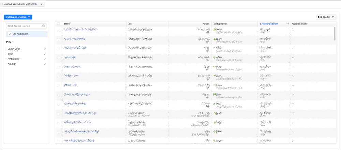This screenshot has height=156, width=341.
Task: Sort the table by the Name column
Action: 94,24
